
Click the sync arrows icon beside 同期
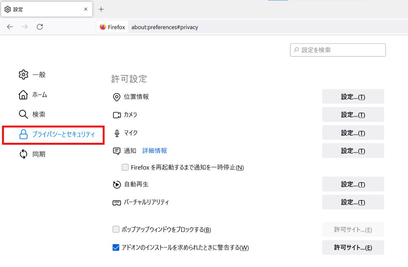[x=23, y=154]
